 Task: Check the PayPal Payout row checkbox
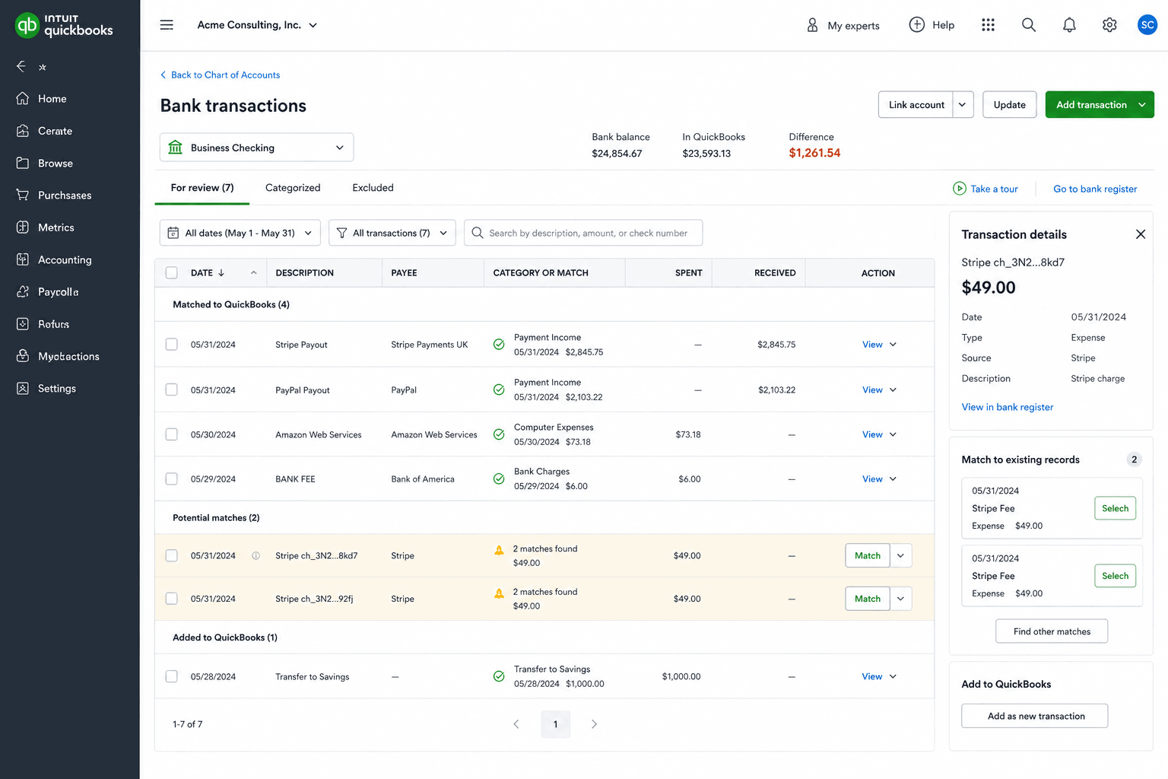pos(172,389)
